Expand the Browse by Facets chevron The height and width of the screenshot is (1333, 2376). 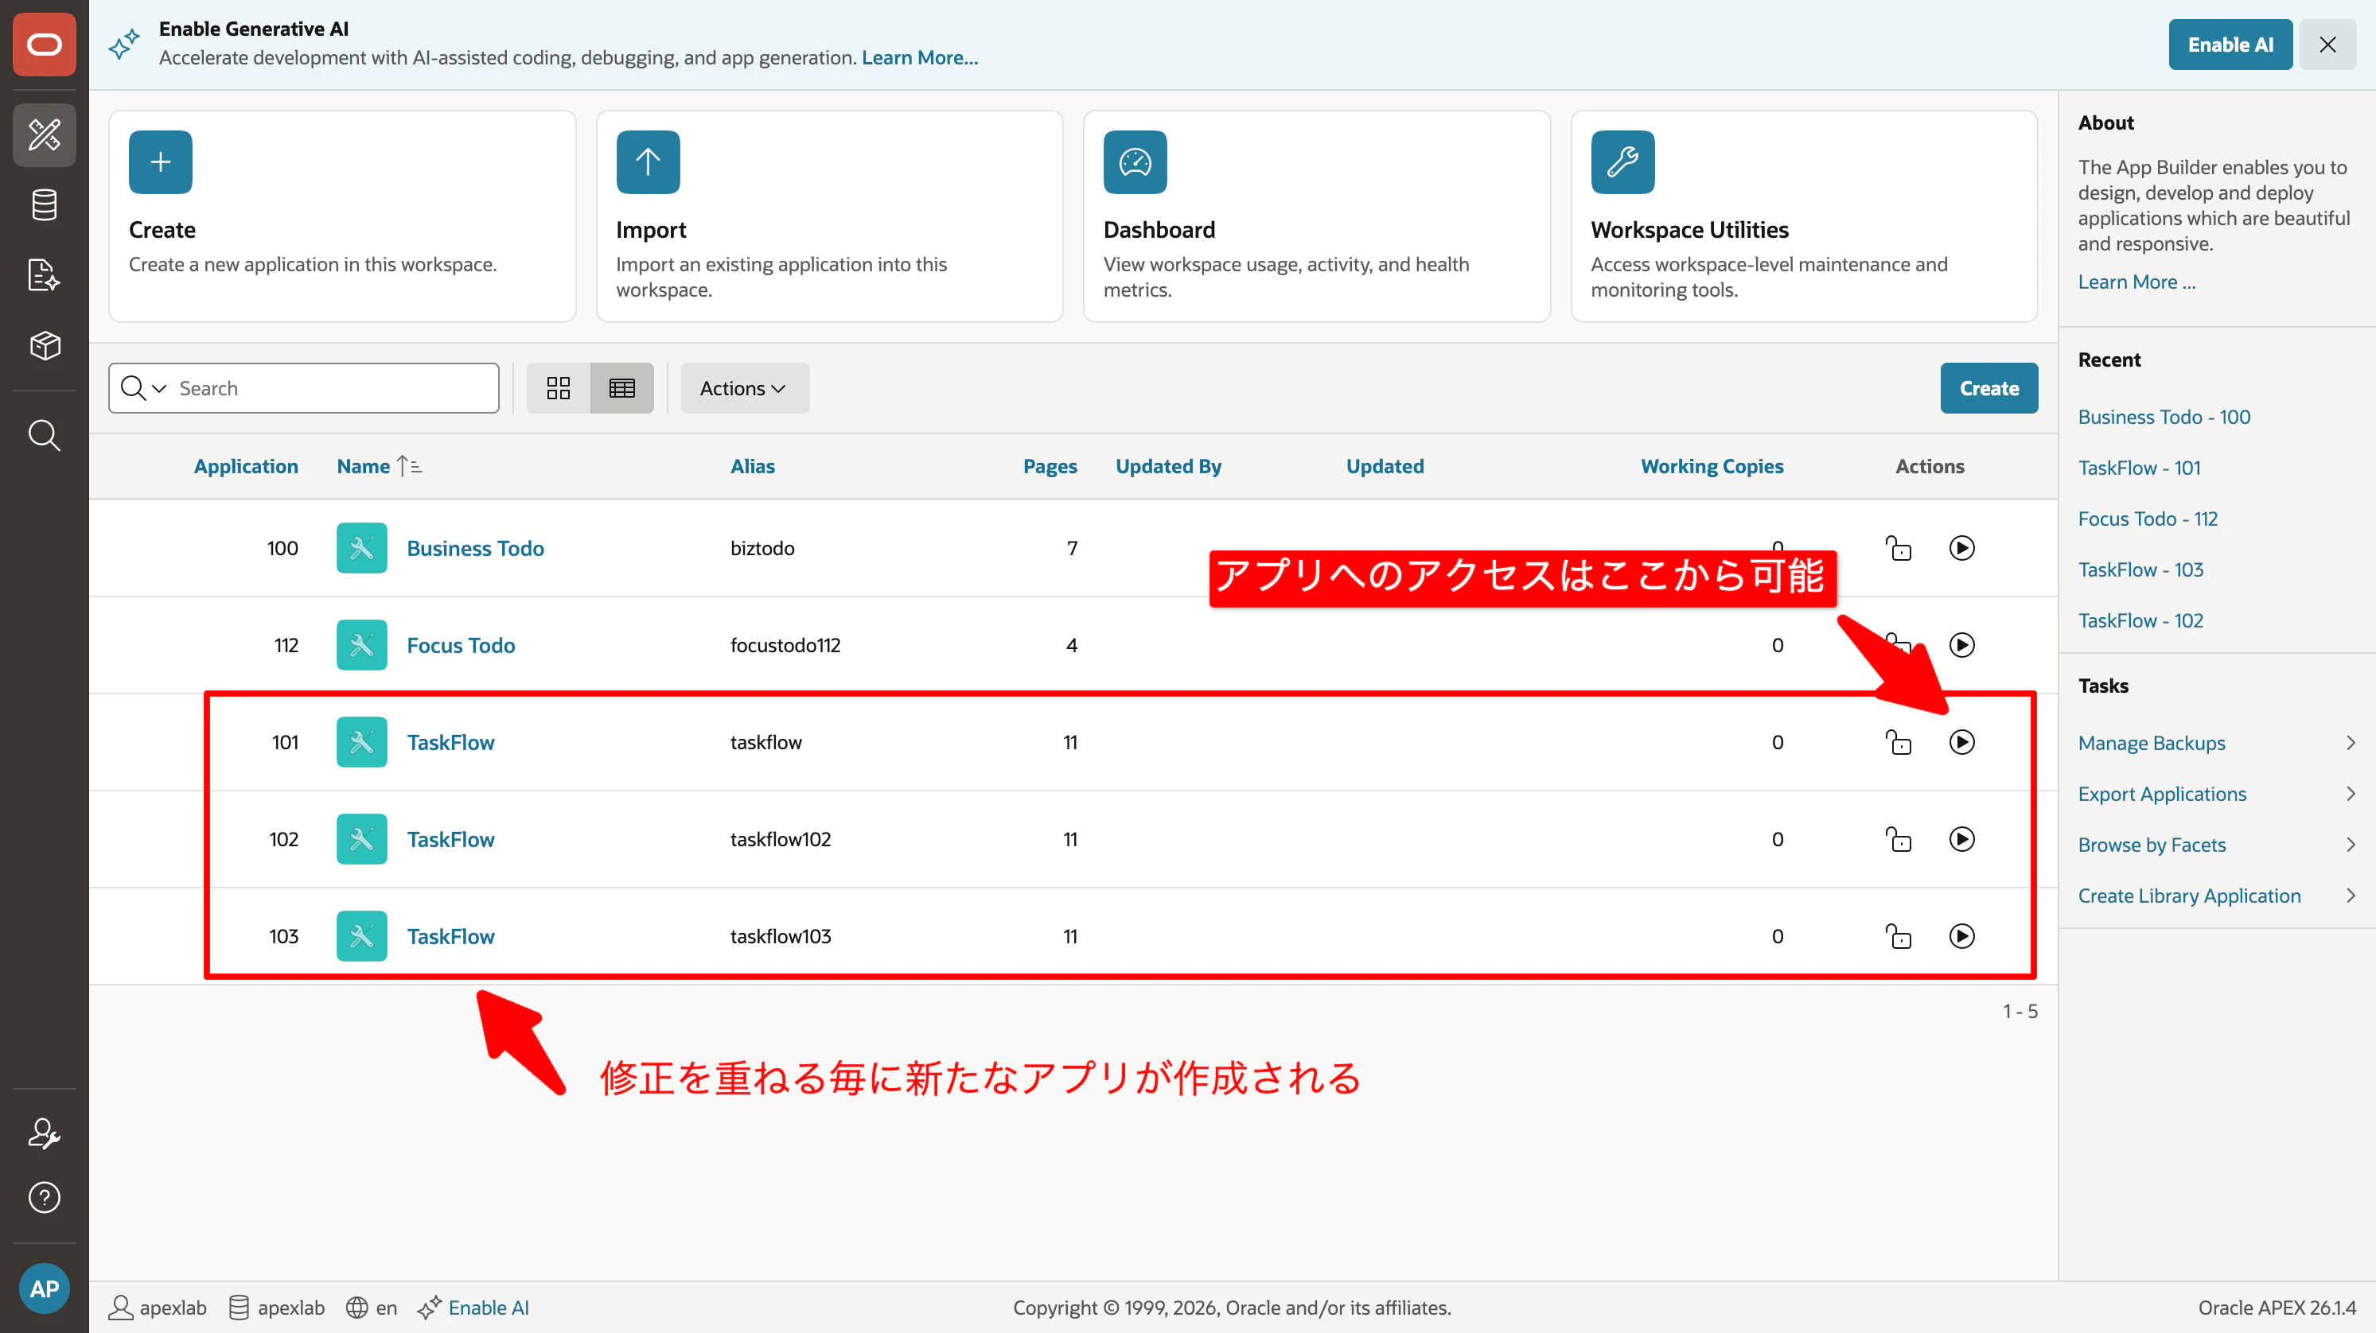pyautogui.click(x=2351, y=845)
